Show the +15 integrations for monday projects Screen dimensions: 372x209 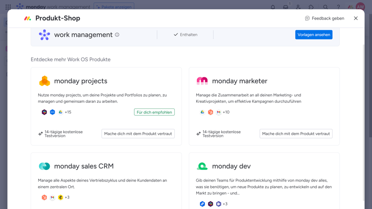pos(68,112)
